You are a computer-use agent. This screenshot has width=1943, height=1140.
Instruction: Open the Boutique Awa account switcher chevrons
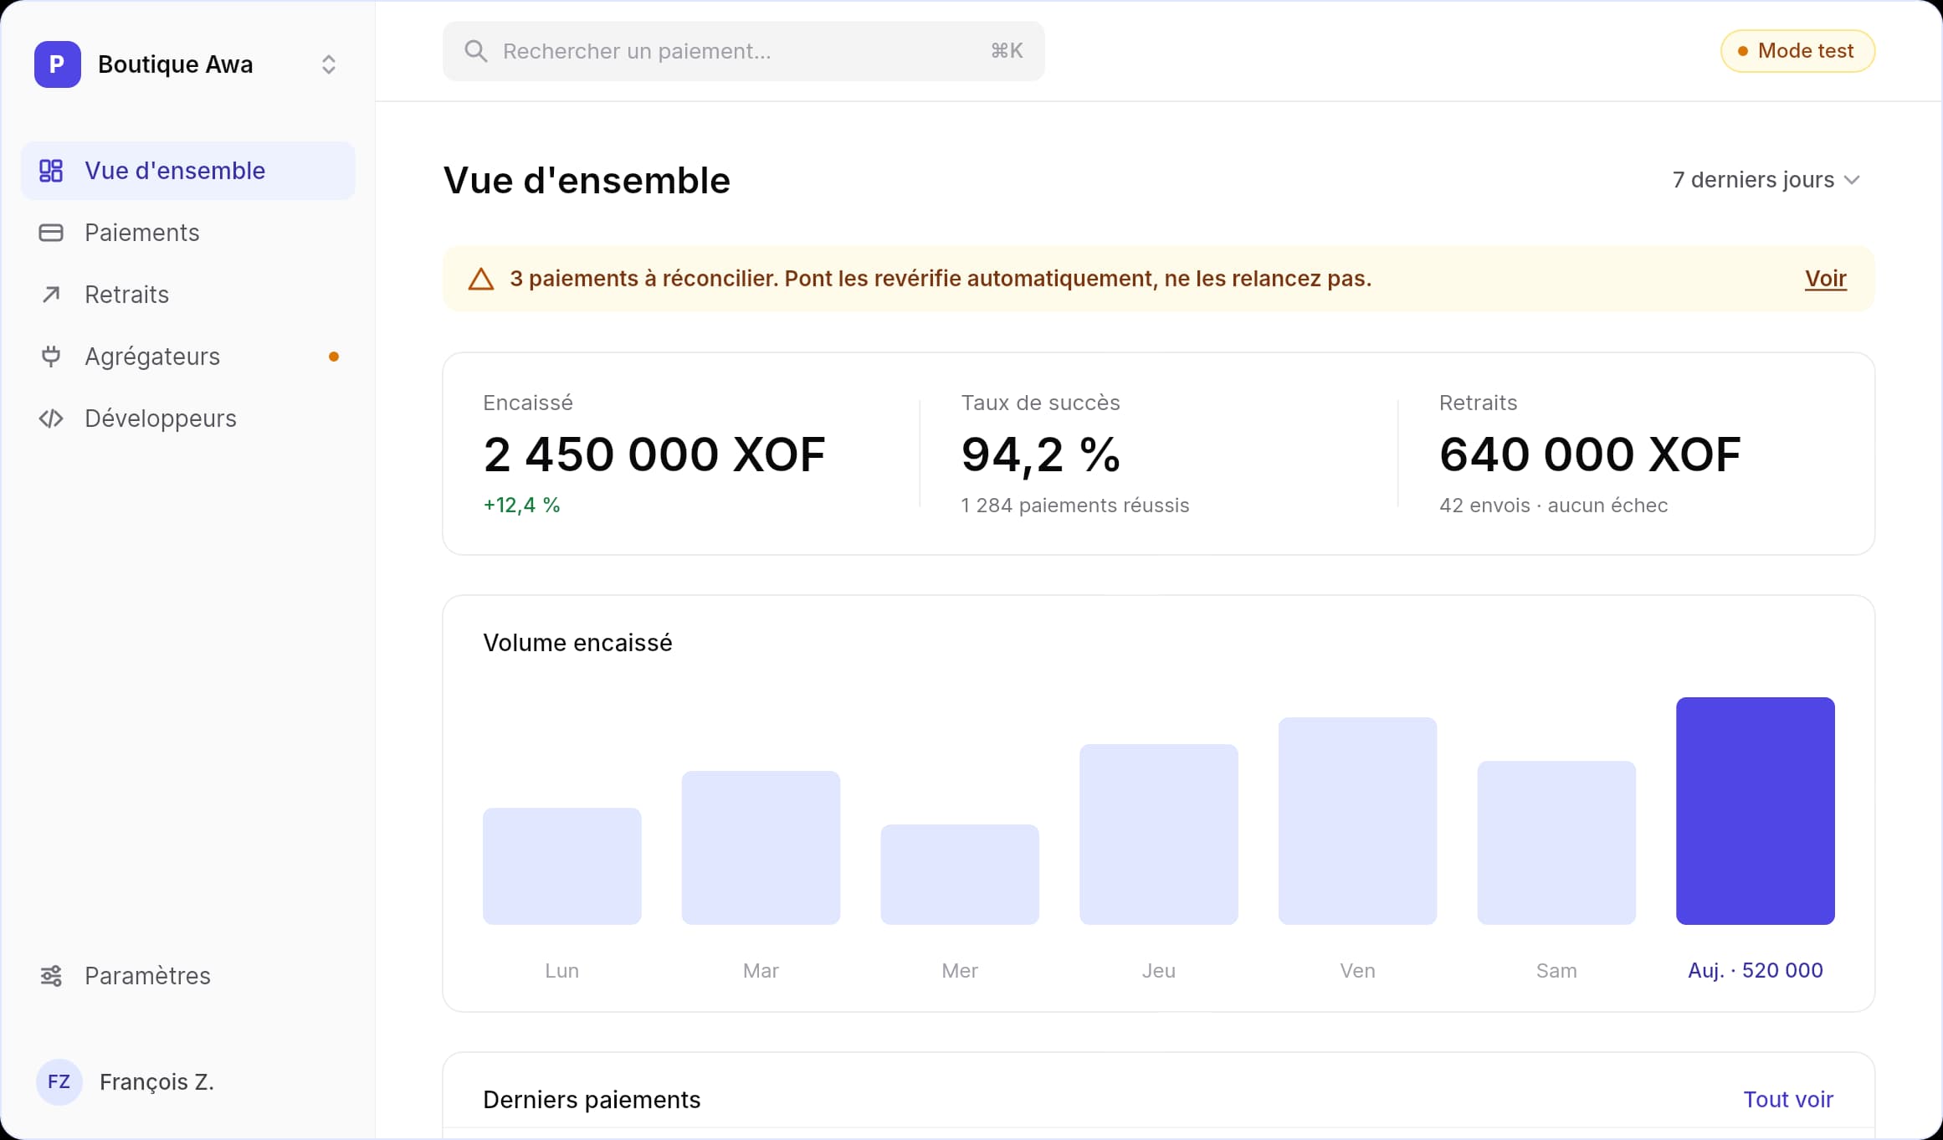(x=329, y=64)
